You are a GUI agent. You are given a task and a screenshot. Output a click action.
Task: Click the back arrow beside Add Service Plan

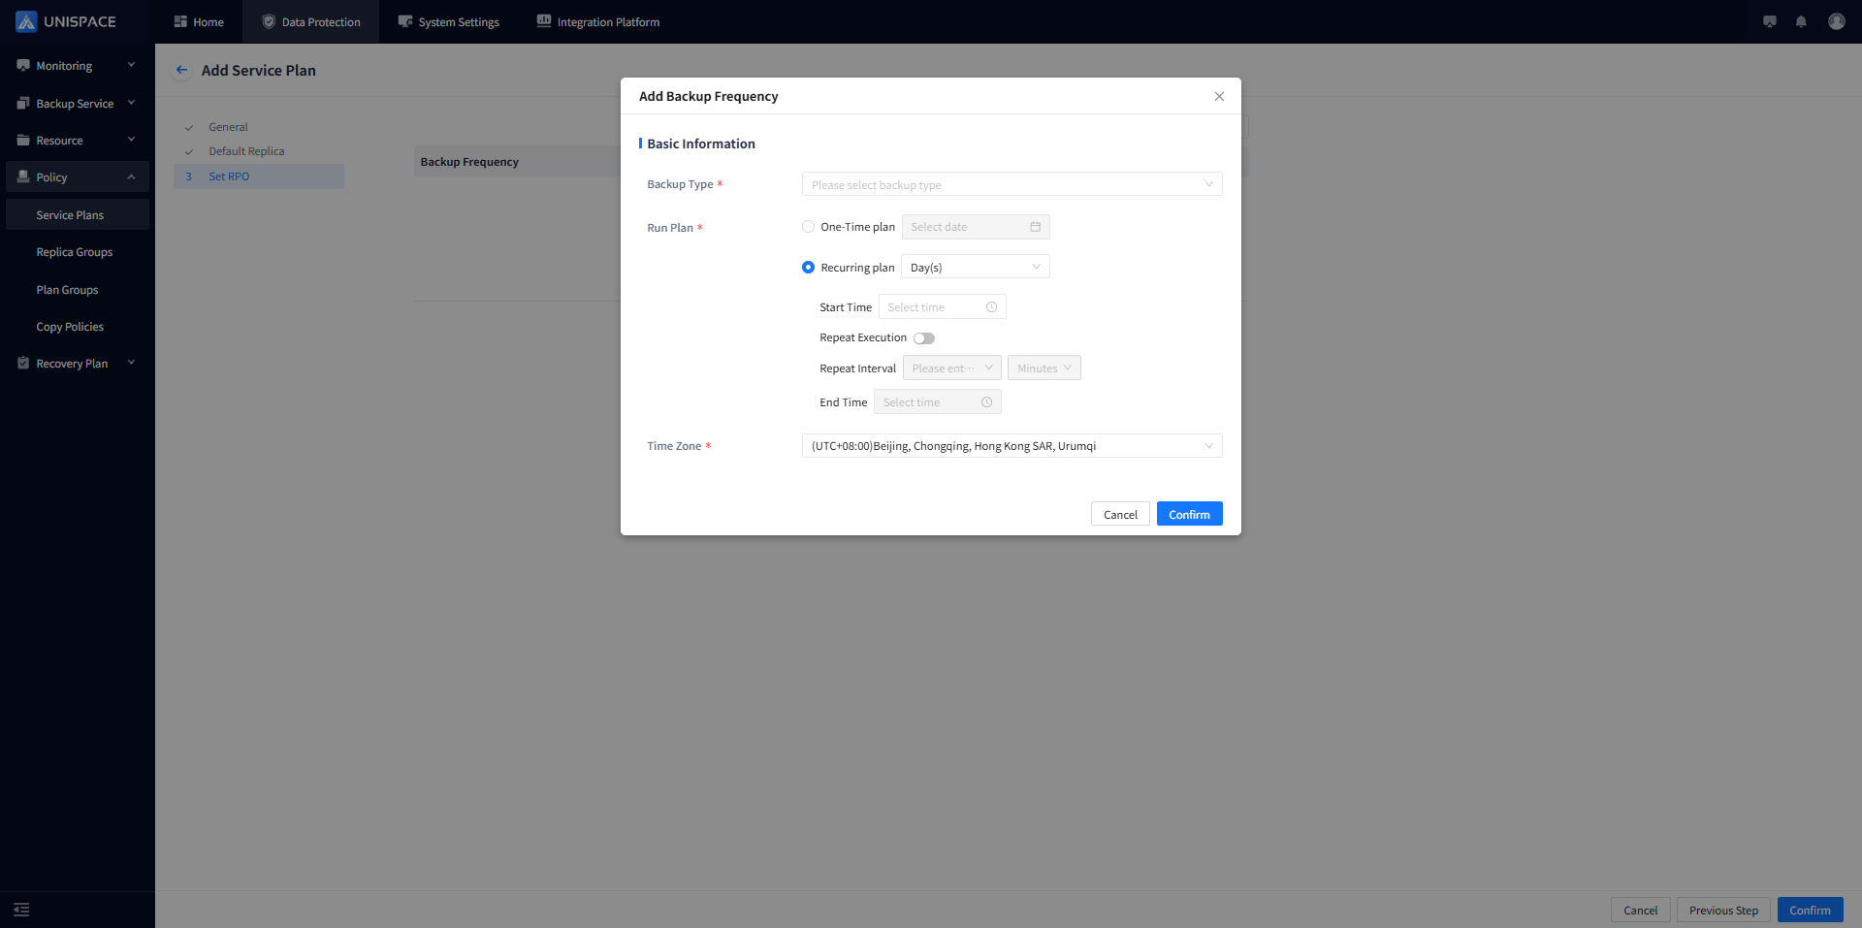coord(181,70)
